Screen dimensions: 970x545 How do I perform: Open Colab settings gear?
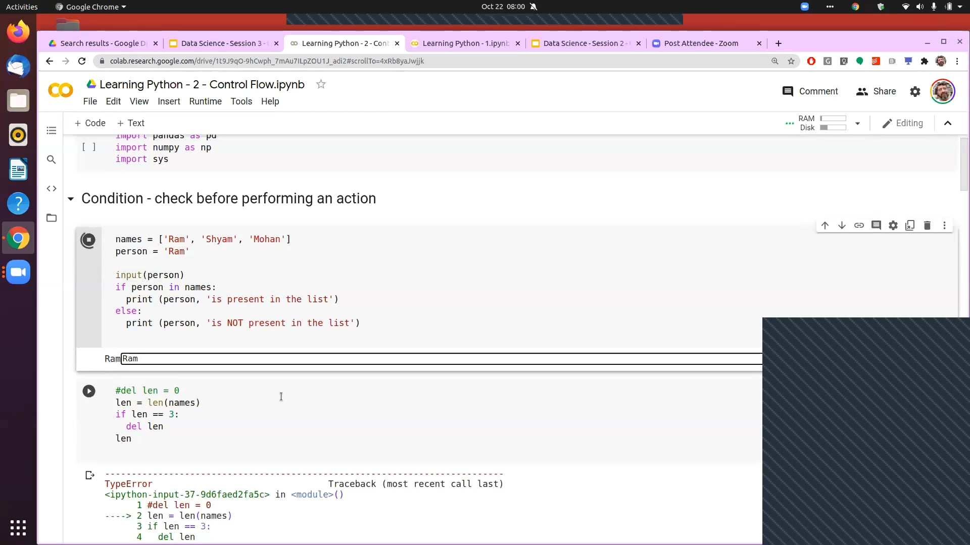(915, 91)
